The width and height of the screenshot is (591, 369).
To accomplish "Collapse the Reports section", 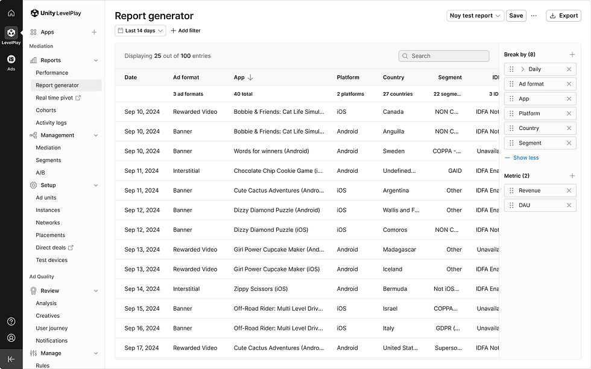I will 96,60.
